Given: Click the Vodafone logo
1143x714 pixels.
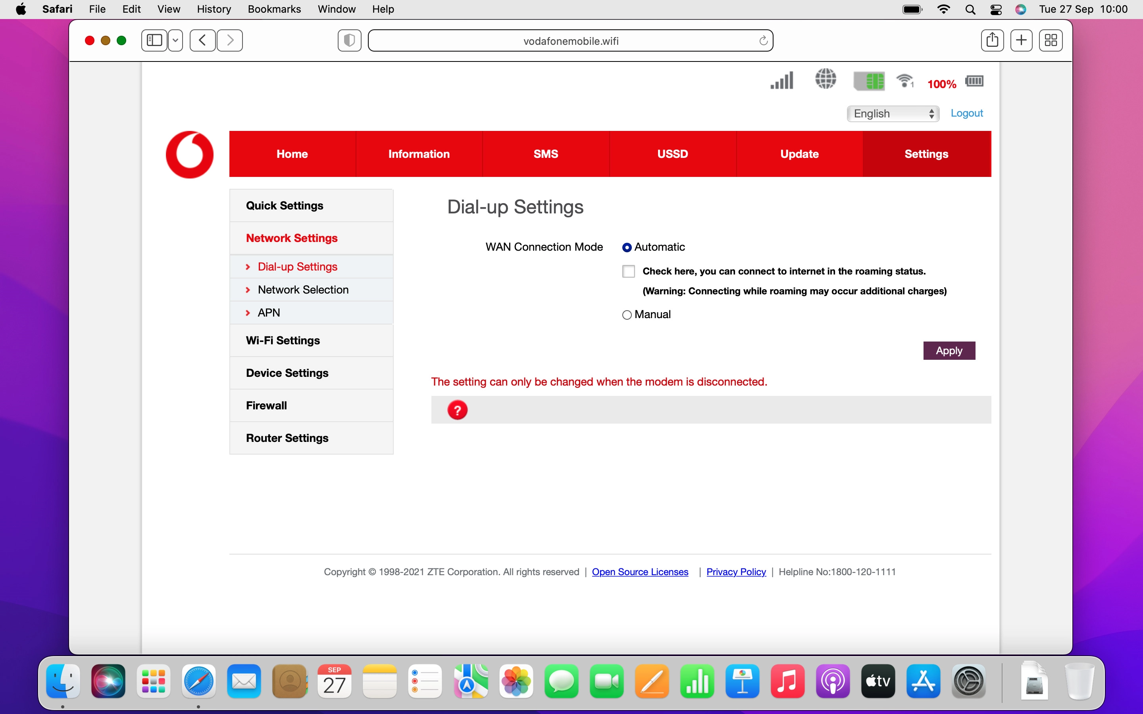Looking at the screenshot, I should 189,154.
